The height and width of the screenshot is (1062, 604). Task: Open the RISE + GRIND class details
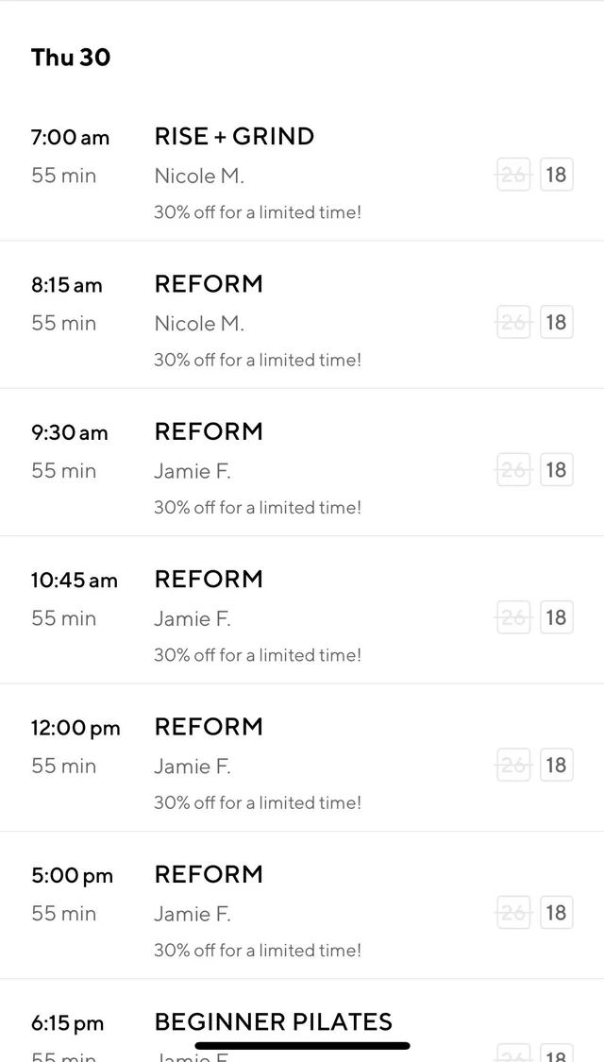pyautogui.click(x=234, y=136)
